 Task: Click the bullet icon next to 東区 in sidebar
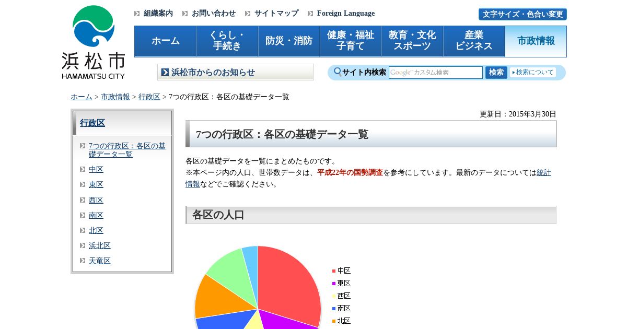(83, 184)
